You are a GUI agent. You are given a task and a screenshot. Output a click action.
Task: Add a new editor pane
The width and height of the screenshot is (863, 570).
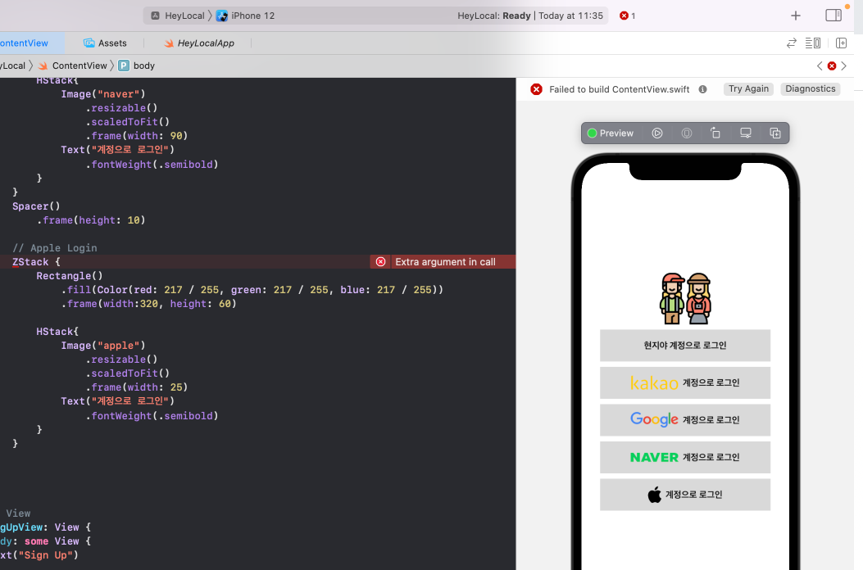coord(841,43)
